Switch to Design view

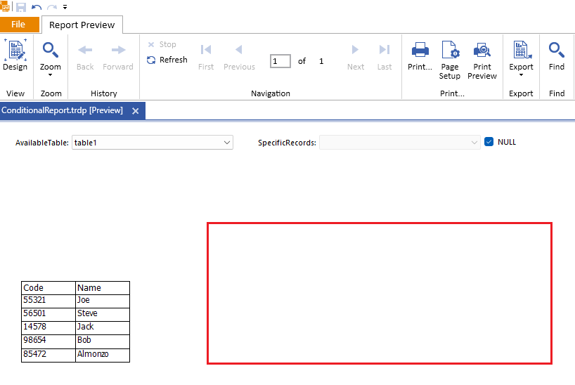pos(15,56)
